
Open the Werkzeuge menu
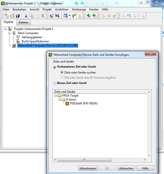[x=79, y=10]
